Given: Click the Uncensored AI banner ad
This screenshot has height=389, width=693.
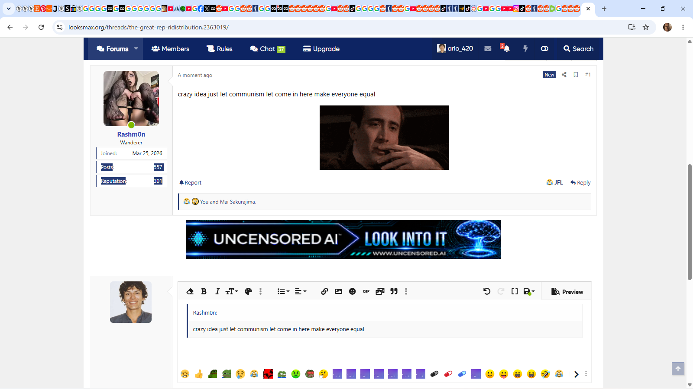Looking at the screenshot, I should tap(343, 239).
